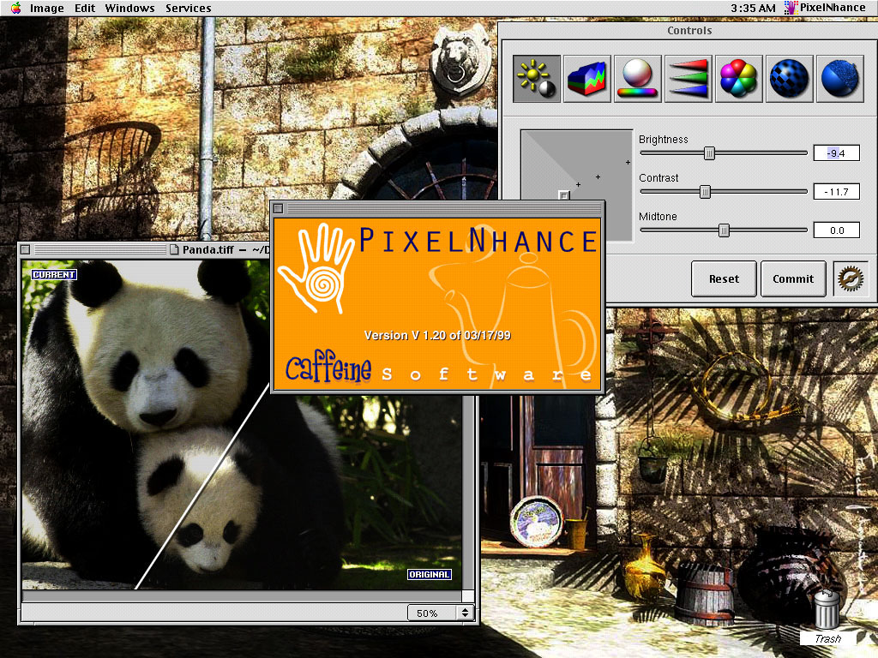Viewport: 878px width, 658px height.
Task: Click the zoom popup up/down arrows
Action: pos(465,613)
